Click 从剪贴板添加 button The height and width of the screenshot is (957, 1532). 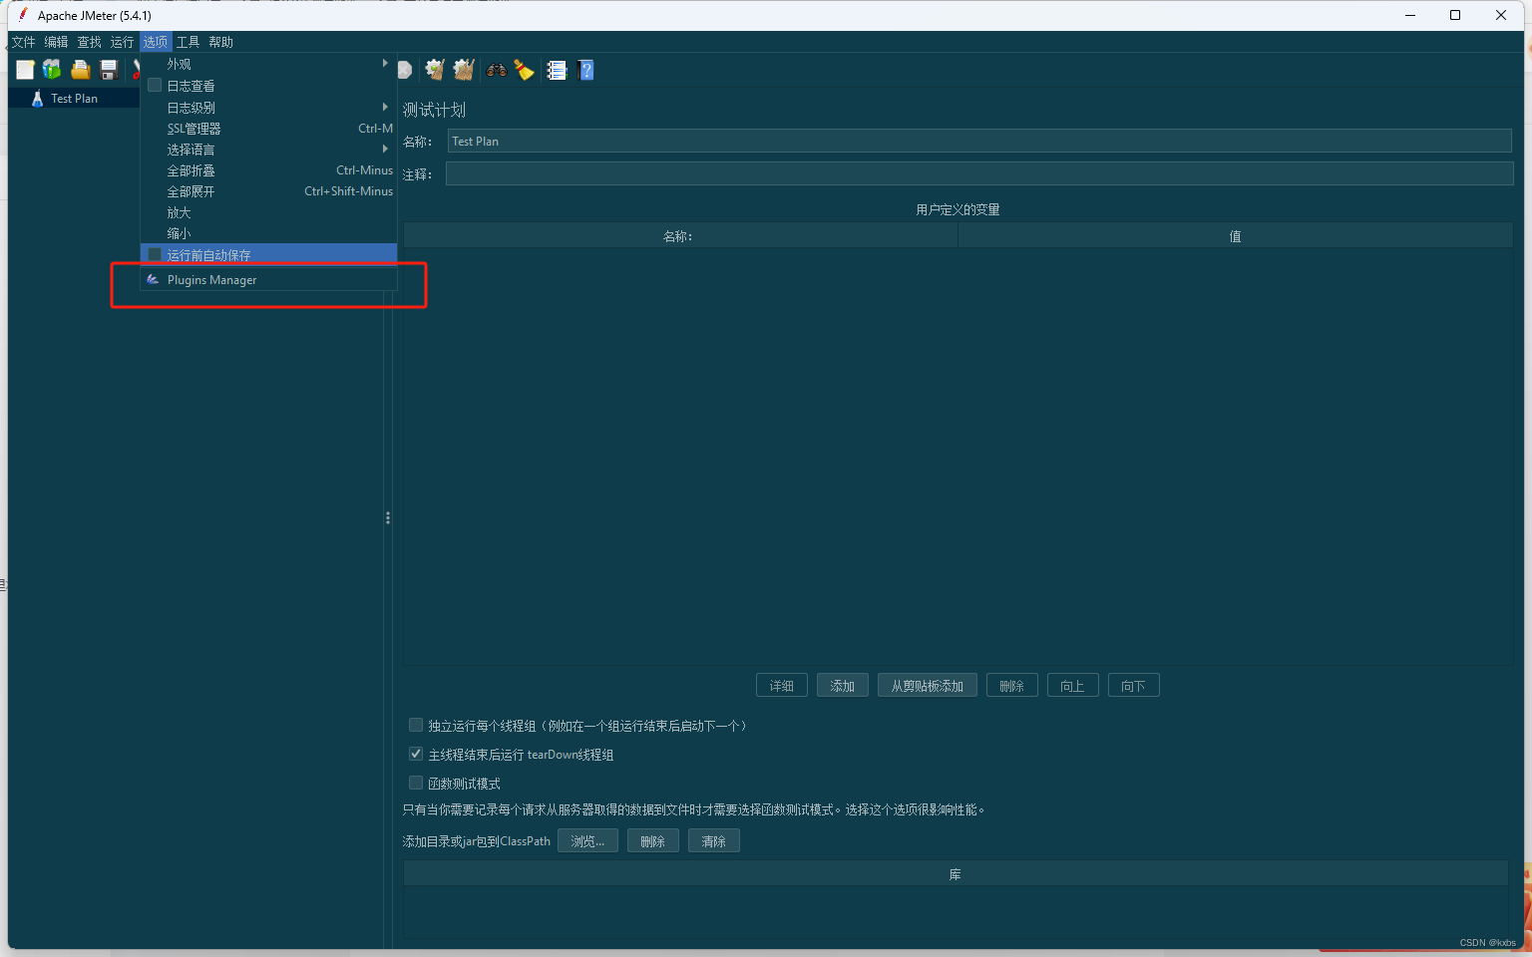tap(928, 686)
